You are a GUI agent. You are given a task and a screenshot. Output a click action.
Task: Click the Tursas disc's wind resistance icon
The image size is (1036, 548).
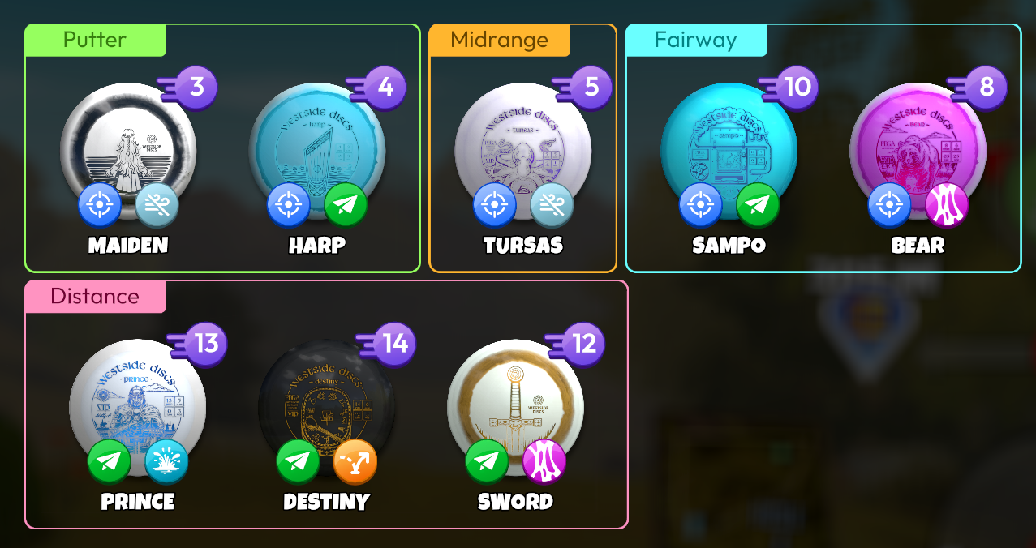552,204
